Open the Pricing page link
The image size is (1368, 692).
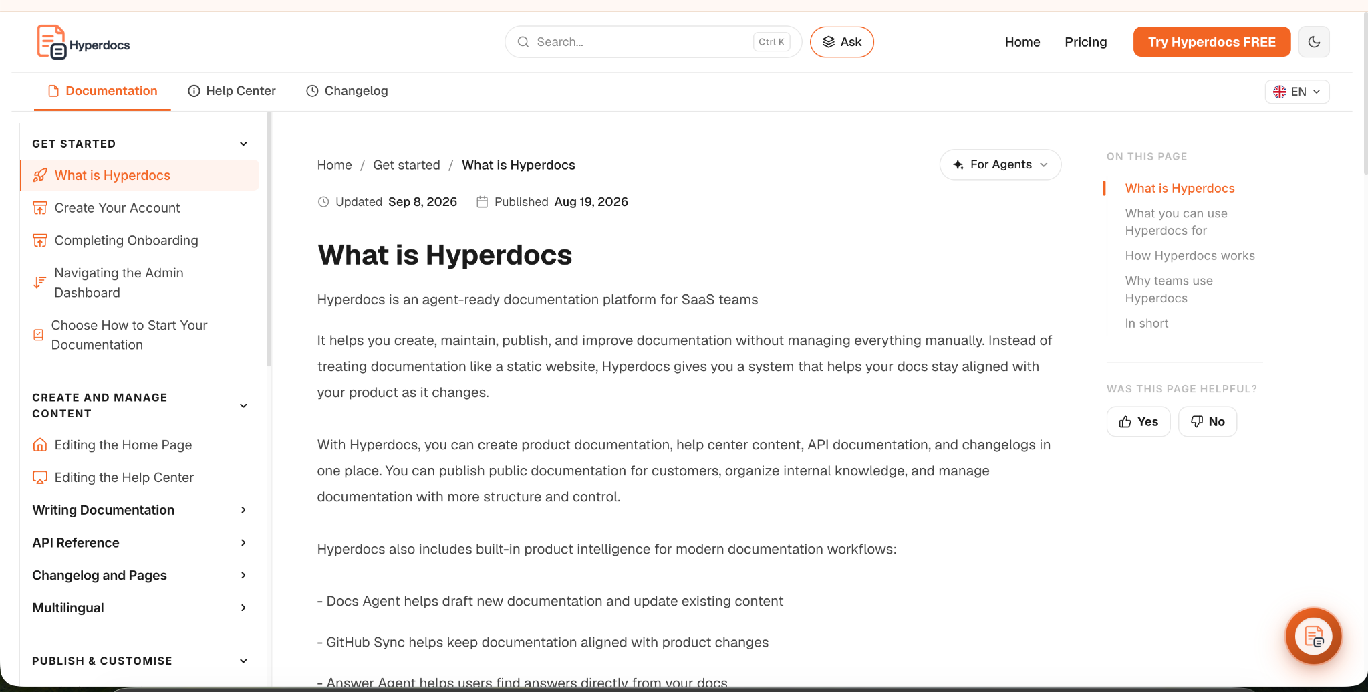[1085, 42]
